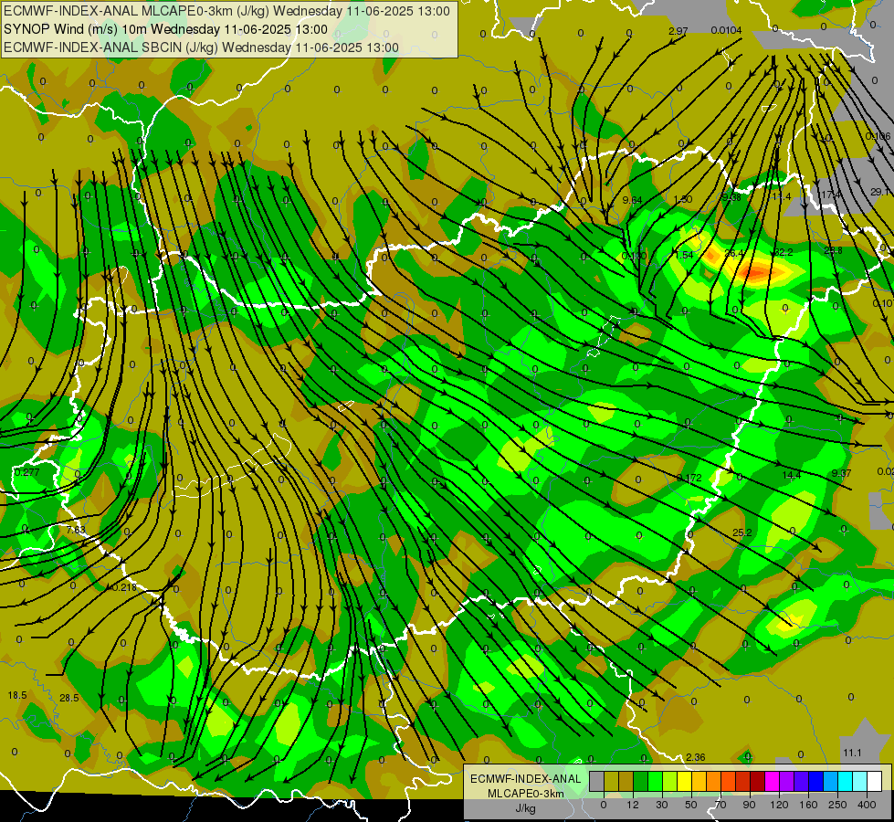
Task: Click the 18.5 value on the map
Action: point(17,695)
